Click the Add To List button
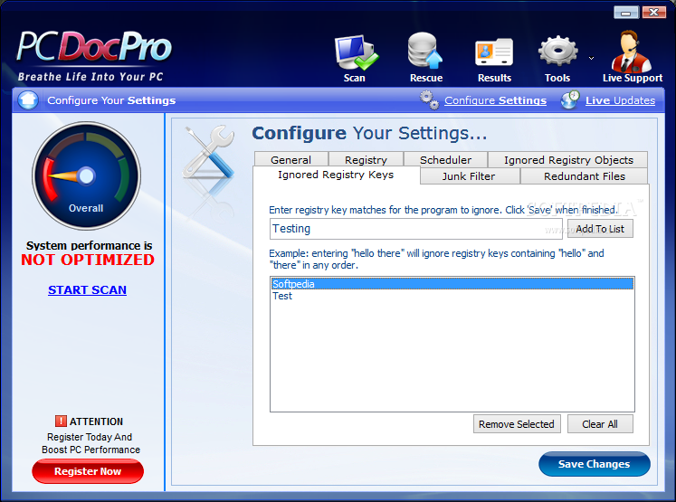Image resolution: width=676 pixels, height=502 pixels. pyautogui.click(x=600, y=229)
